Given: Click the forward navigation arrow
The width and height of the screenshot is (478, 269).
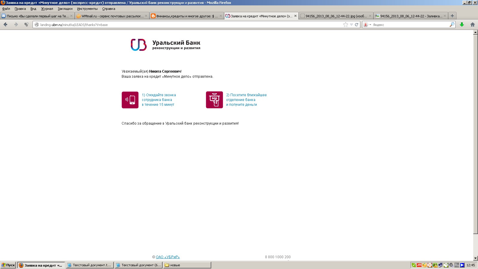Looking at the screenshot, I should pos(16,25).
